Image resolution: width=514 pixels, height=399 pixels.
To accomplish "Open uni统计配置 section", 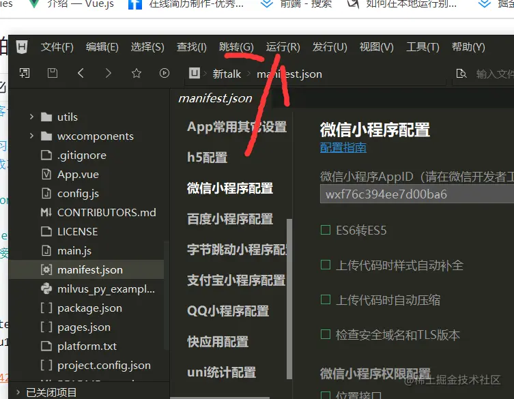I will pyautogui.click(x=222, y=372).
